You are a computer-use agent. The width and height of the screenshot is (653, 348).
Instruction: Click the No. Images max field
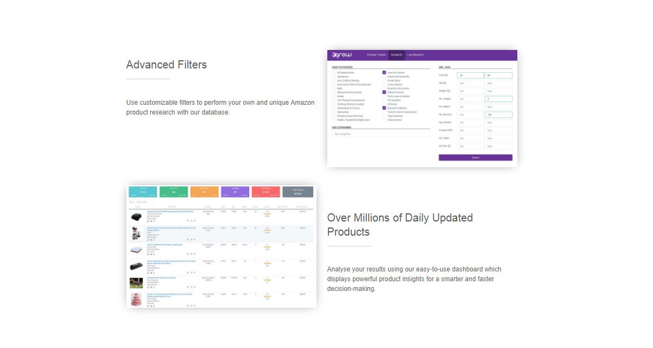coord(499,99)
